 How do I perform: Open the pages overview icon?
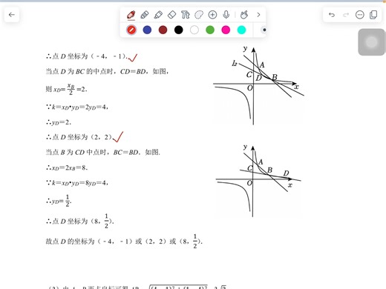click(373, 15)
